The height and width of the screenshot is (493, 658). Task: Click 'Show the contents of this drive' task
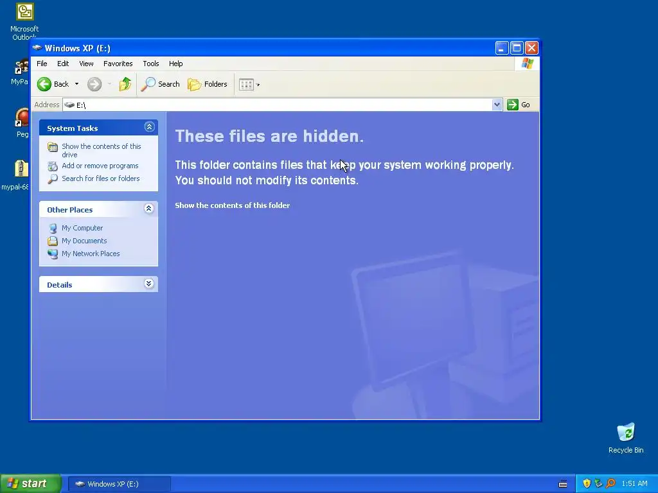pos(101,150)
